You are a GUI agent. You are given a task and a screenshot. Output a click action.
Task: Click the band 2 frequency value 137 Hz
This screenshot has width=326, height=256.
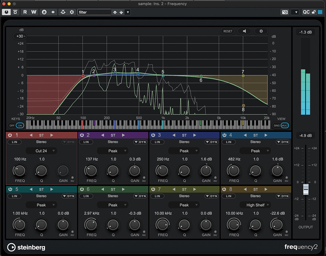(x=92, y=159)
